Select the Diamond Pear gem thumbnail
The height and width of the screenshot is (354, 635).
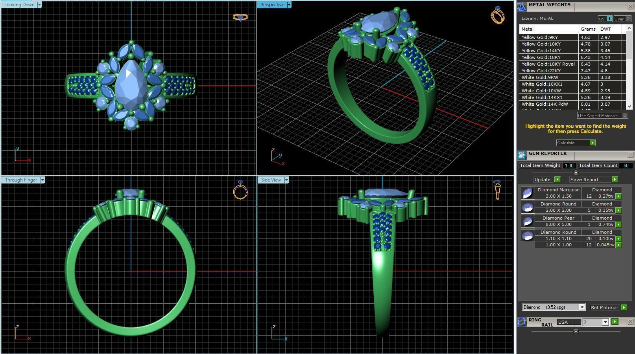coord(527,221)
